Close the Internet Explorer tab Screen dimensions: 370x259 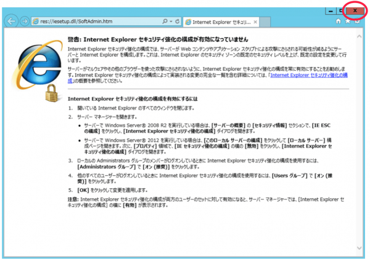pos(255,22)
